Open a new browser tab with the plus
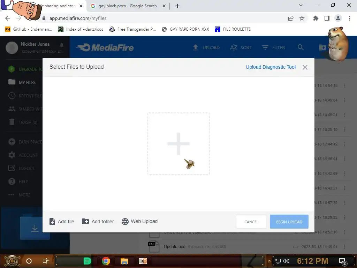Viewport: 357px width, 268px height. (x=177, y=6)
